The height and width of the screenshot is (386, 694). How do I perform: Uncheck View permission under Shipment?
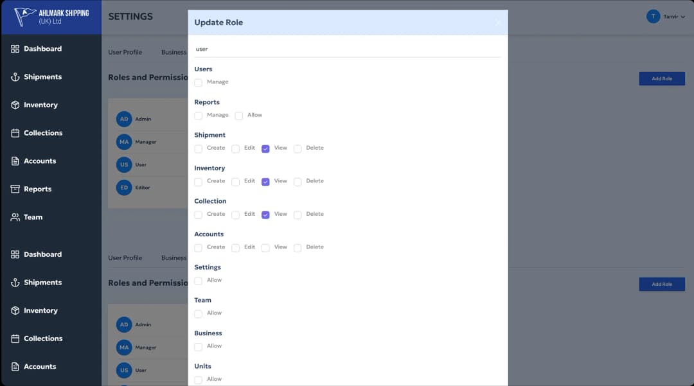[265, 148]
